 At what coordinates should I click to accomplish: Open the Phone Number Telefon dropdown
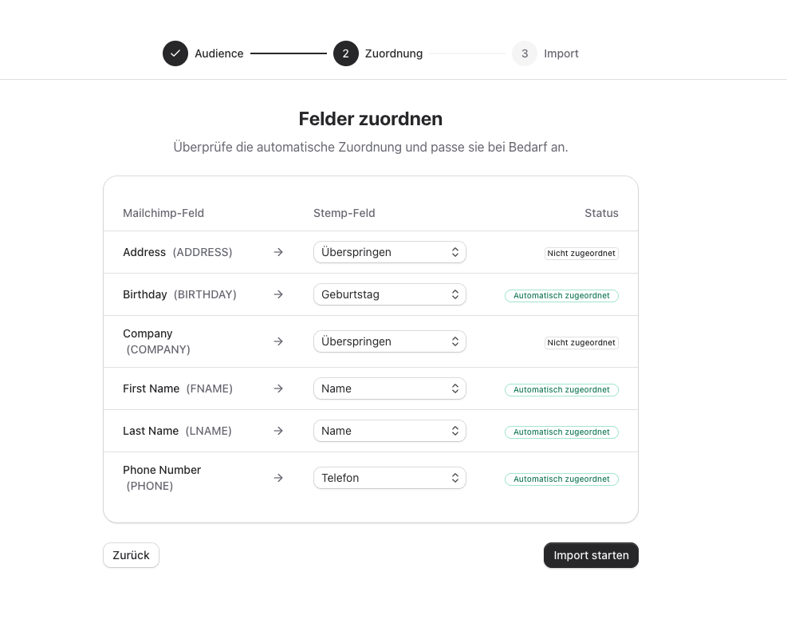click(x=389, y=478)
